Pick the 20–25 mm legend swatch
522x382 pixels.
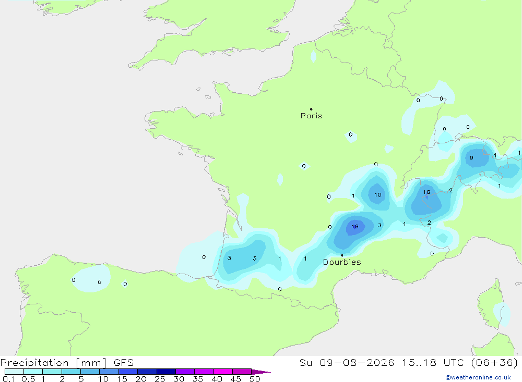pos(147,372)
